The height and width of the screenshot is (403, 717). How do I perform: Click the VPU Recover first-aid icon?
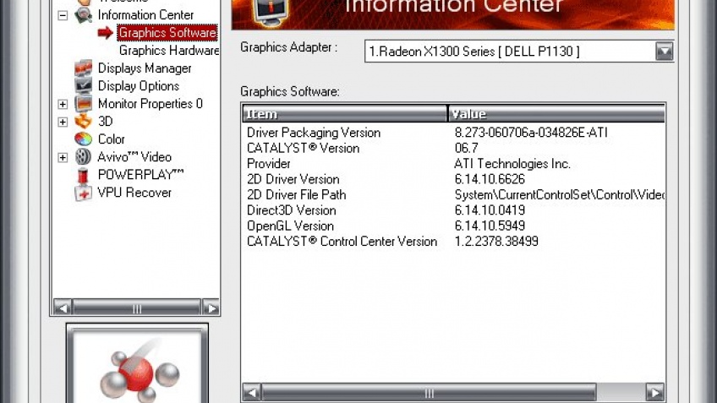pyautogui.click(x=83, y=193)
